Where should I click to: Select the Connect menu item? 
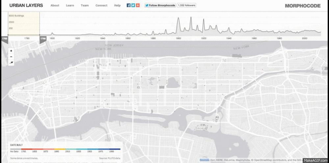(101, 6)
